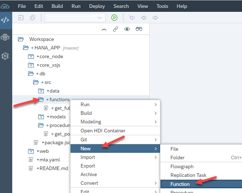The image size is (242, 193).
Task: Choose Archive from context menu
Action: coord(115,174)
